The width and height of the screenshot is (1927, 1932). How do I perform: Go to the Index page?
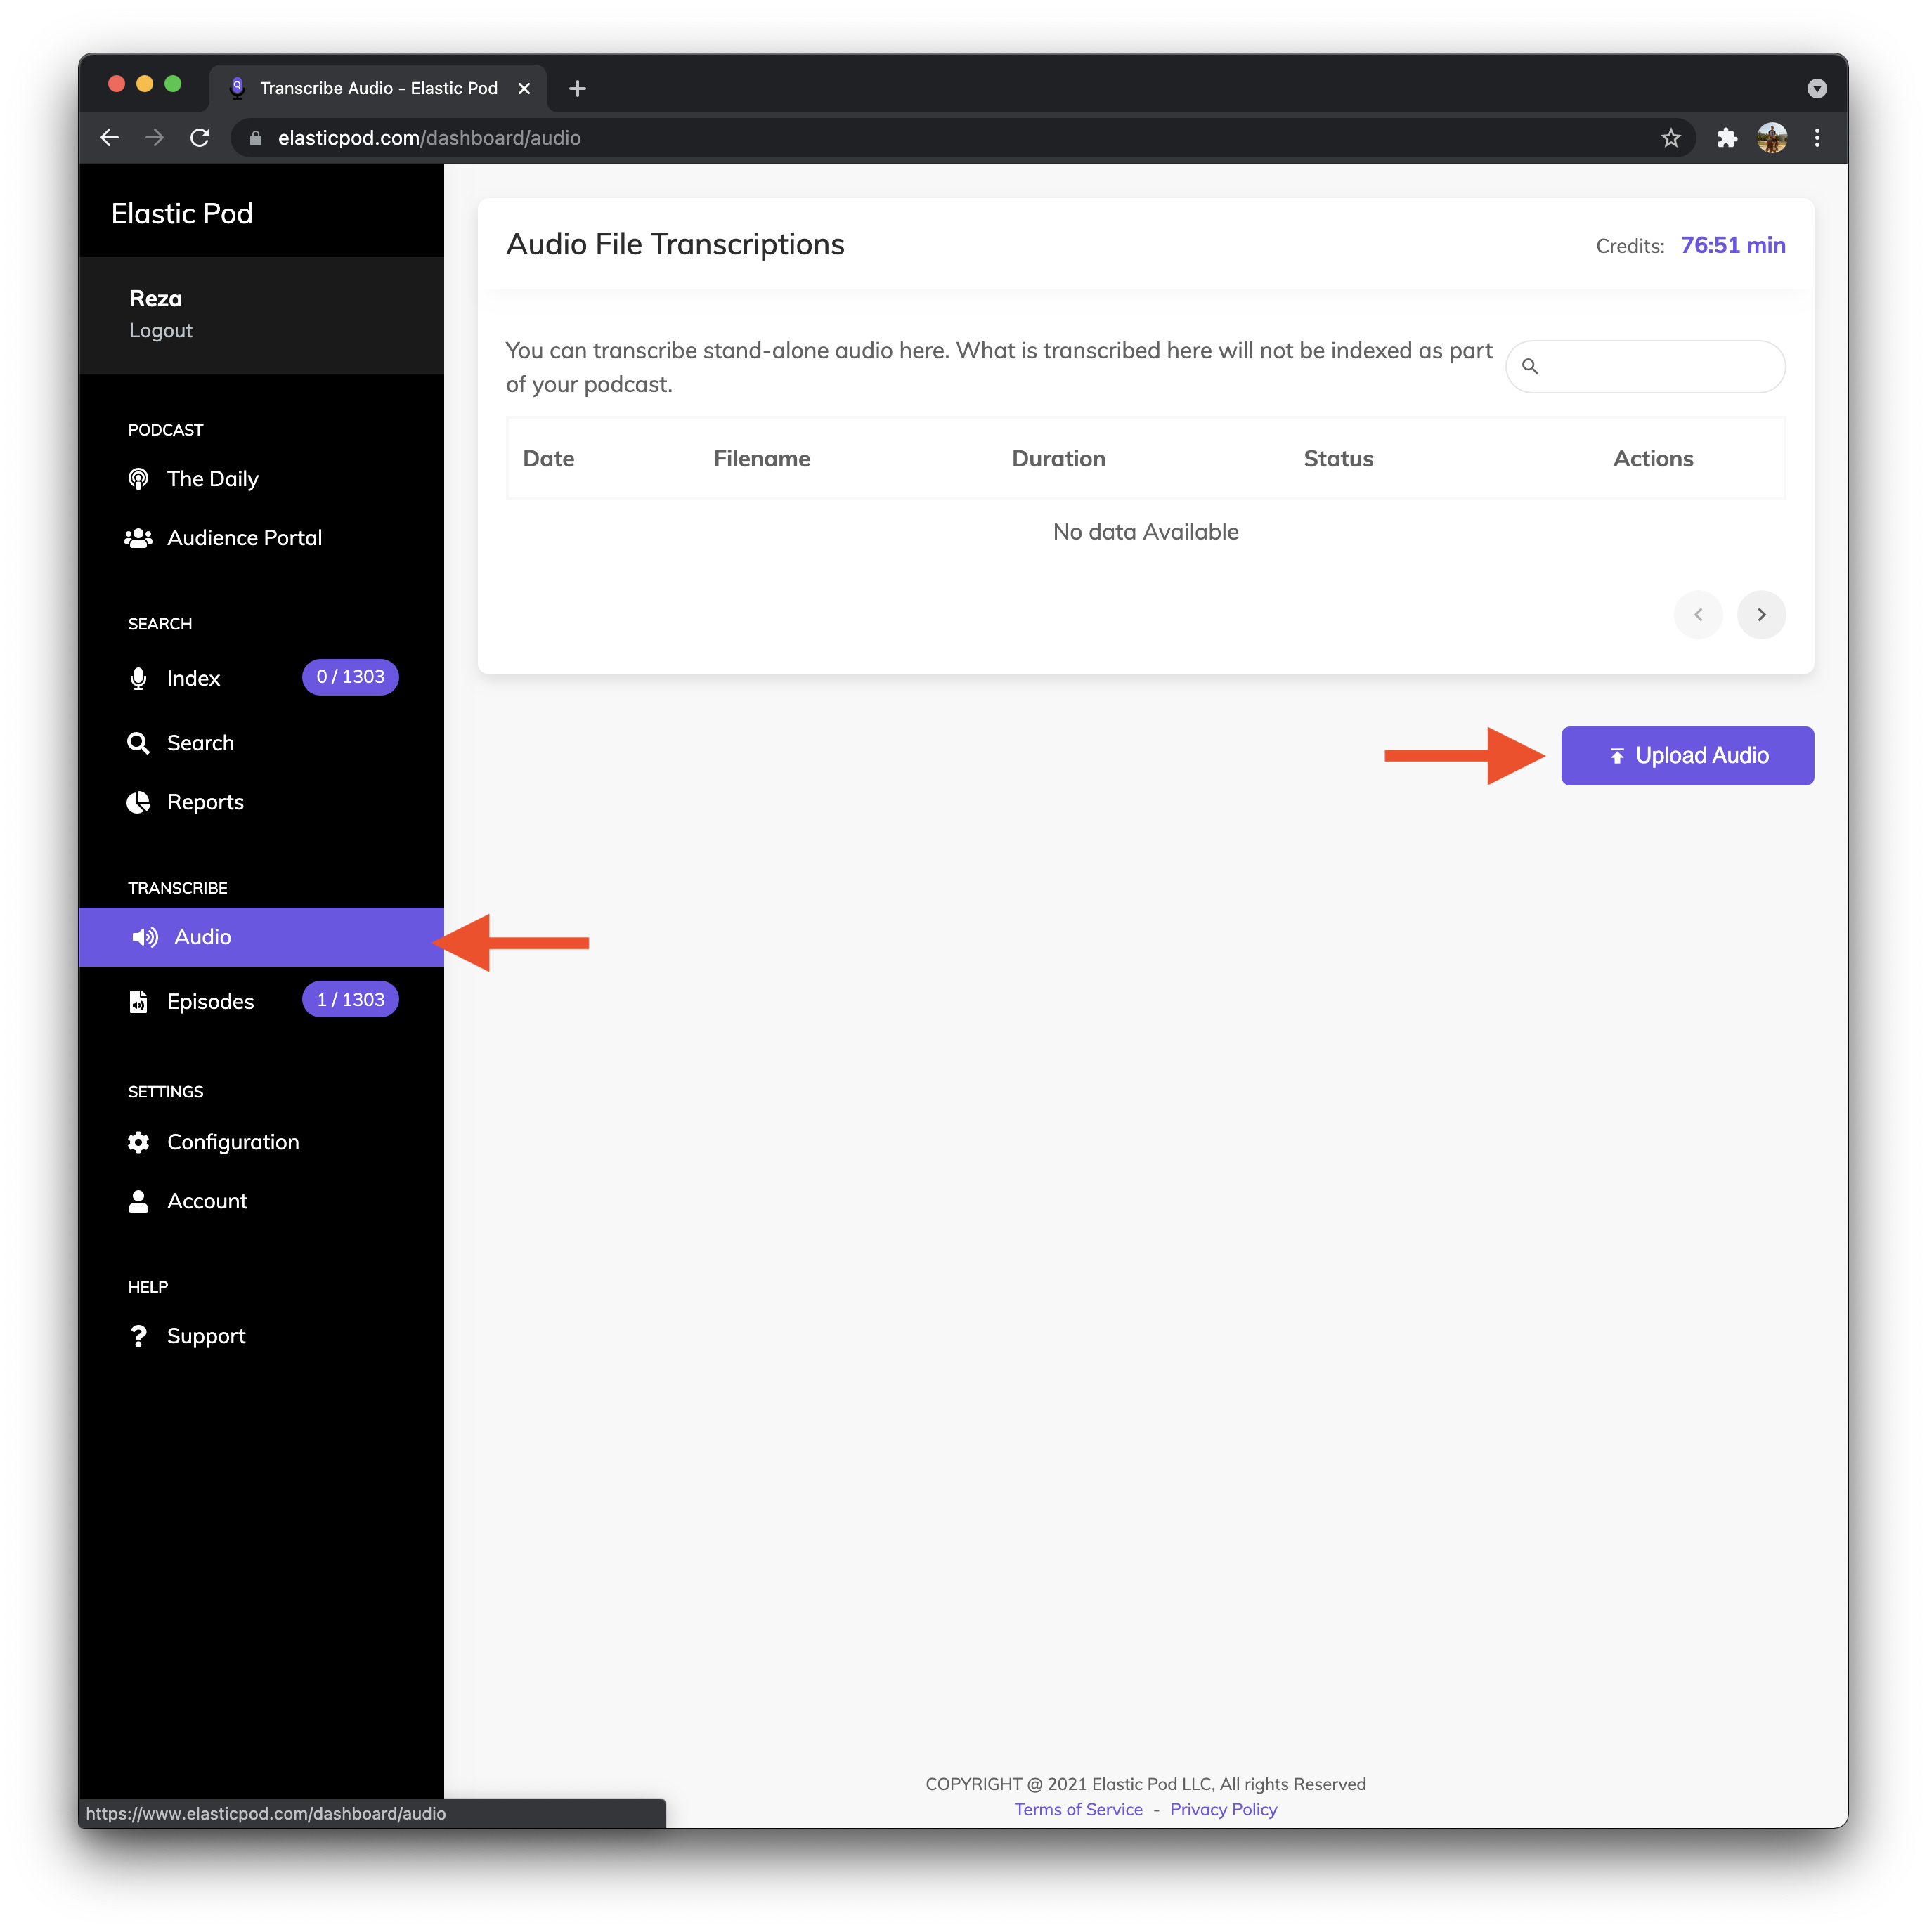point(193,678)
